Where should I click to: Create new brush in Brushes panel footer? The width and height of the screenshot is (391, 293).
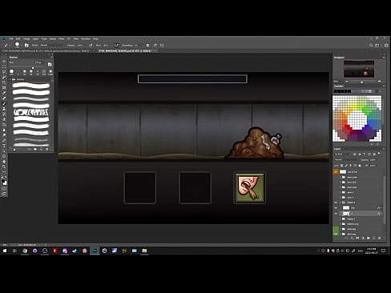click(x=41, y=149)
